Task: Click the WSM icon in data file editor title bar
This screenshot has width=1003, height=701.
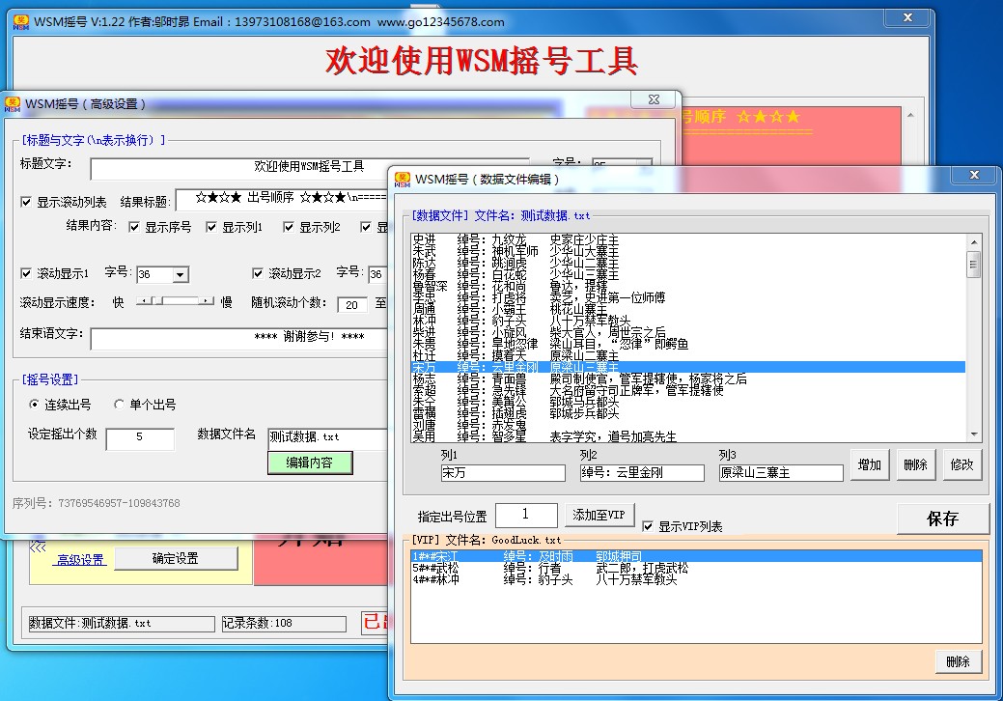Action: coord(403,179)
